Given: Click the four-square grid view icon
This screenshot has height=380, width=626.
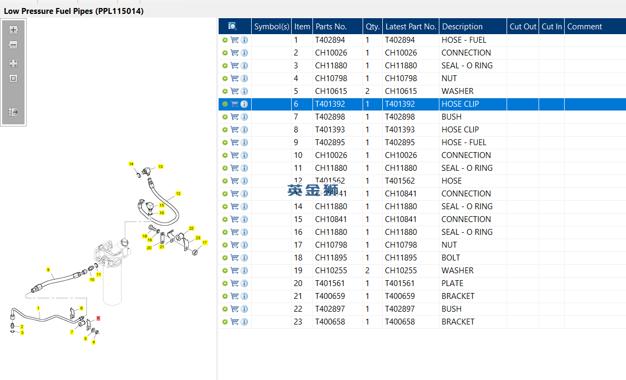Looking at the screenshot, I should [13, 64].
